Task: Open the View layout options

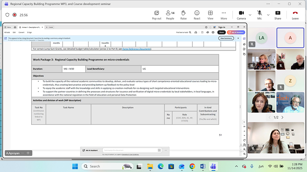Action: pos(210,15)
